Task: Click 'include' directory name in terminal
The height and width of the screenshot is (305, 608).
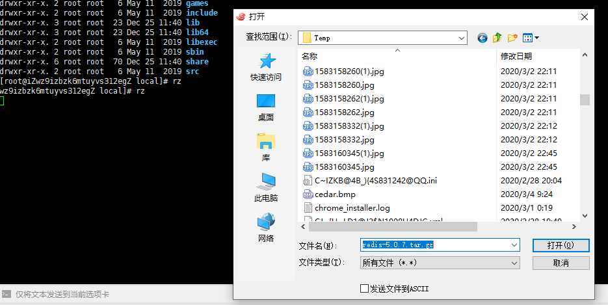Action: click(202, 13)
